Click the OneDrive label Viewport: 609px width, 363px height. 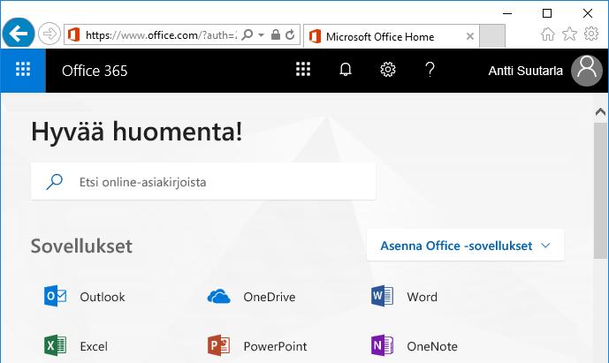tap(270, 297)
